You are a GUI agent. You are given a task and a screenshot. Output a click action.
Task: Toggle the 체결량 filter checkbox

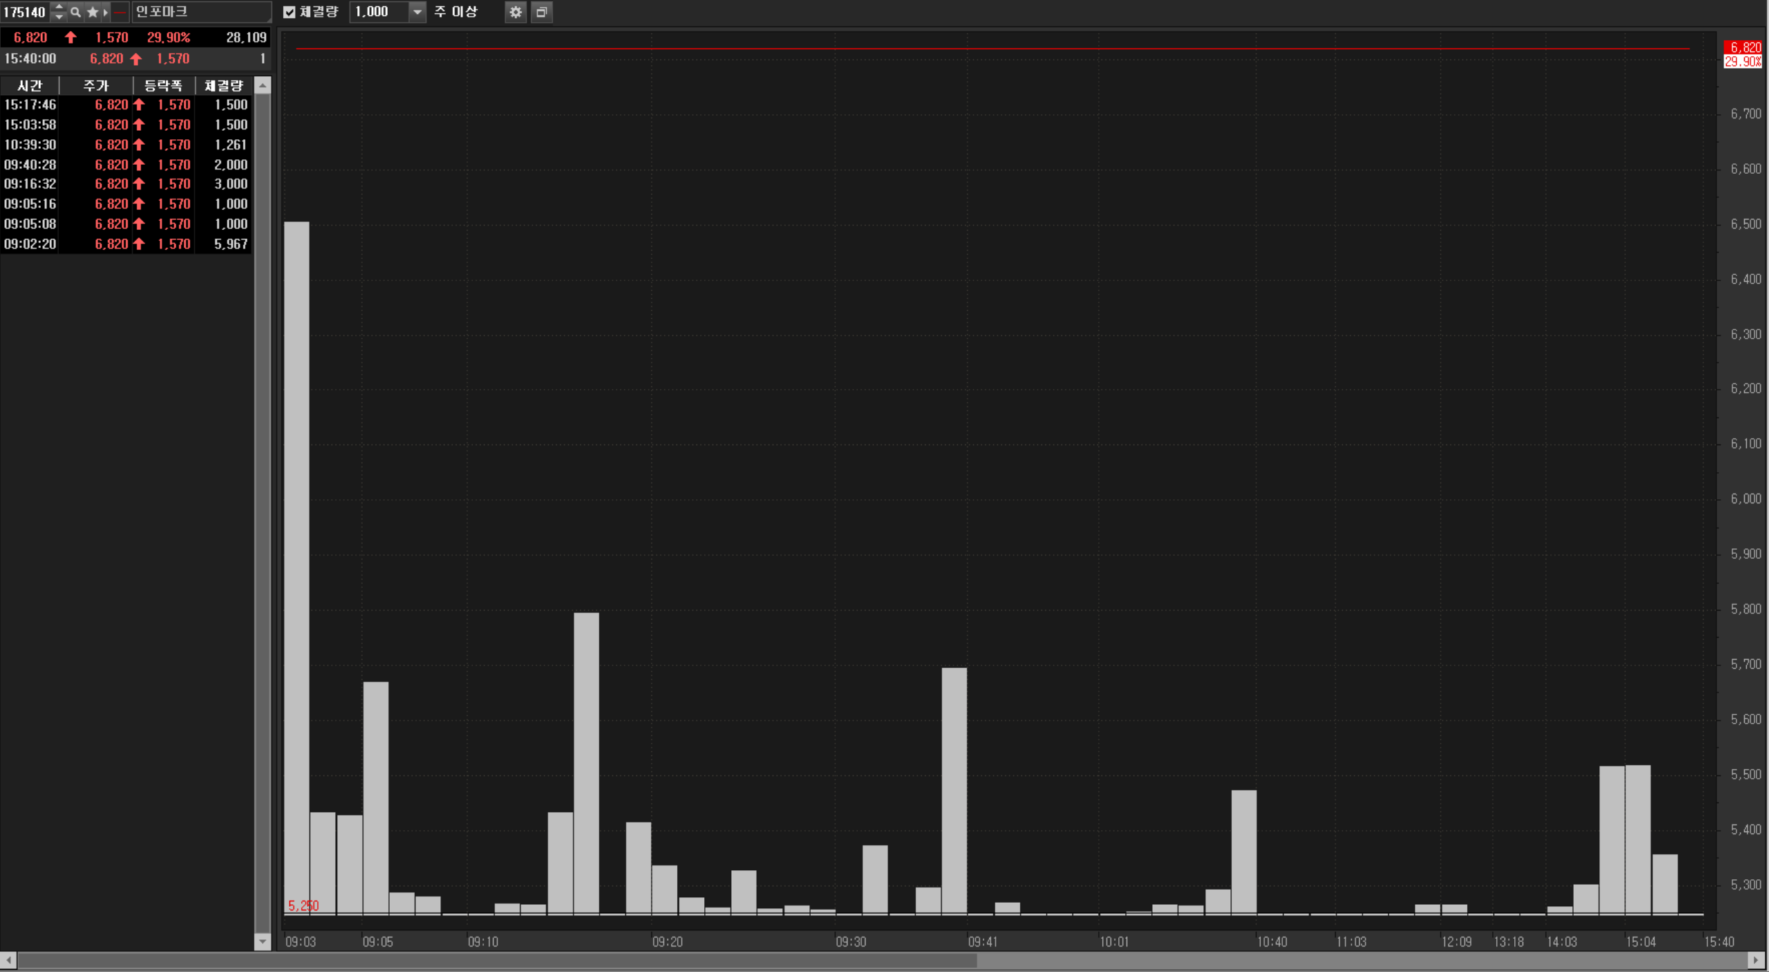289,12
